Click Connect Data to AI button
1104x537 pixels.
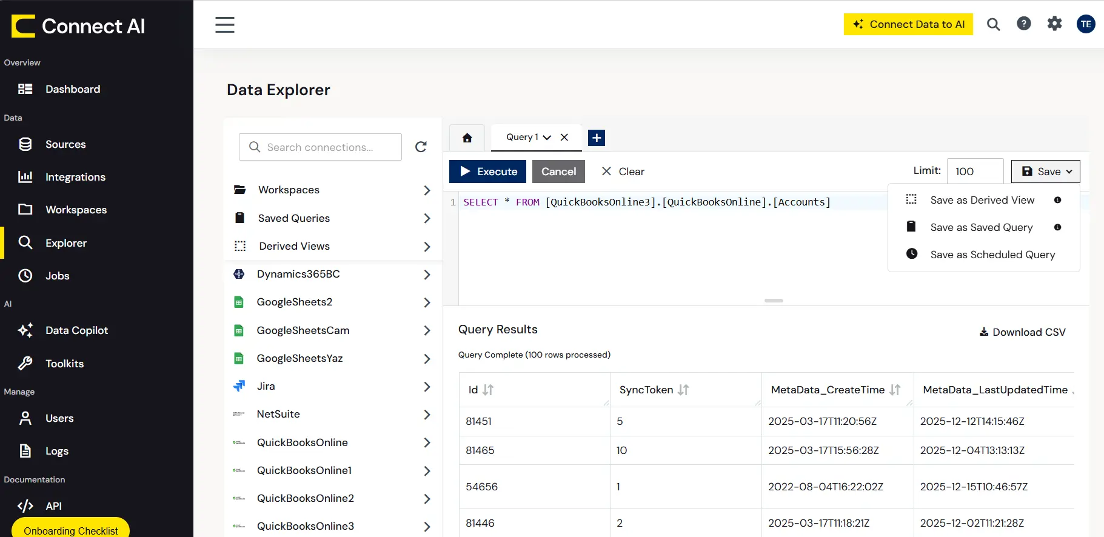908,24
